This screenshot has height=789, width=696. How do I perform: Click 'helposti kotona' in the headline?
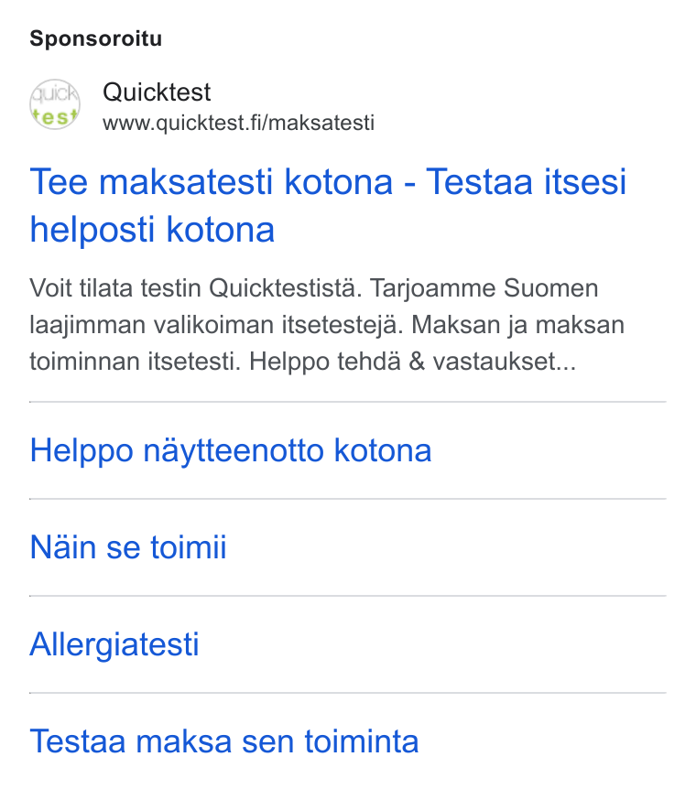click(x=152, y=230)
